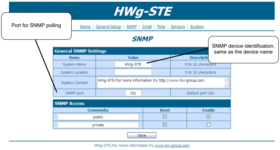Click the System Contact row label

tap(74, 83)
